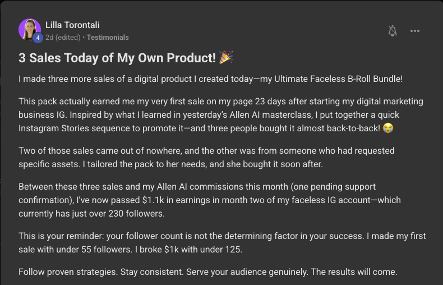Image resolution: width=443 pixels, height=285 pixels.
Task: Click the "$1.1k" earnings text
Action: (153, 200)
